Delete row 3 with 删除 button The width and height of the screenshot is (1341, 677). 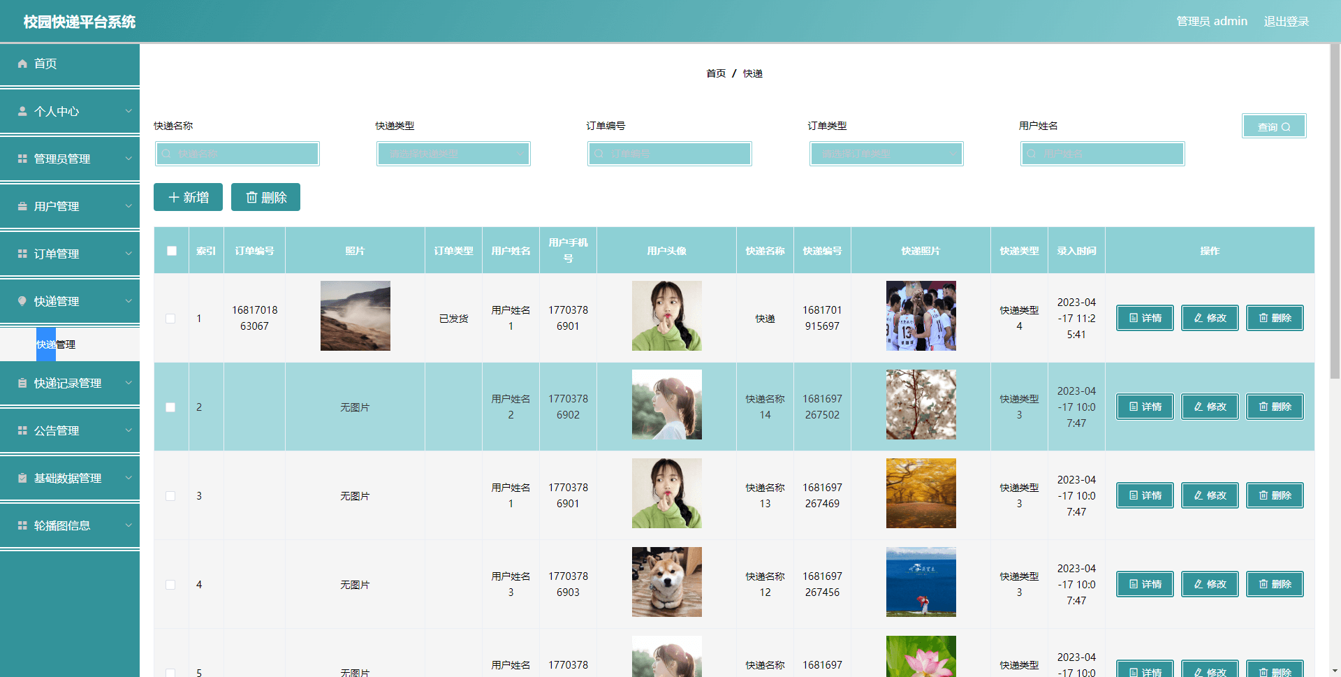(1275, 495)
